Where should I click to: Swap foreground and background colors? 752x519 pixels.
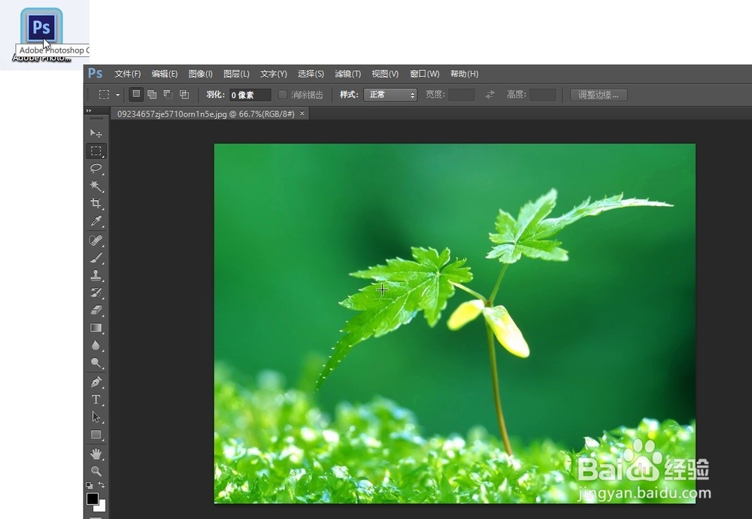tap(102, 485)
